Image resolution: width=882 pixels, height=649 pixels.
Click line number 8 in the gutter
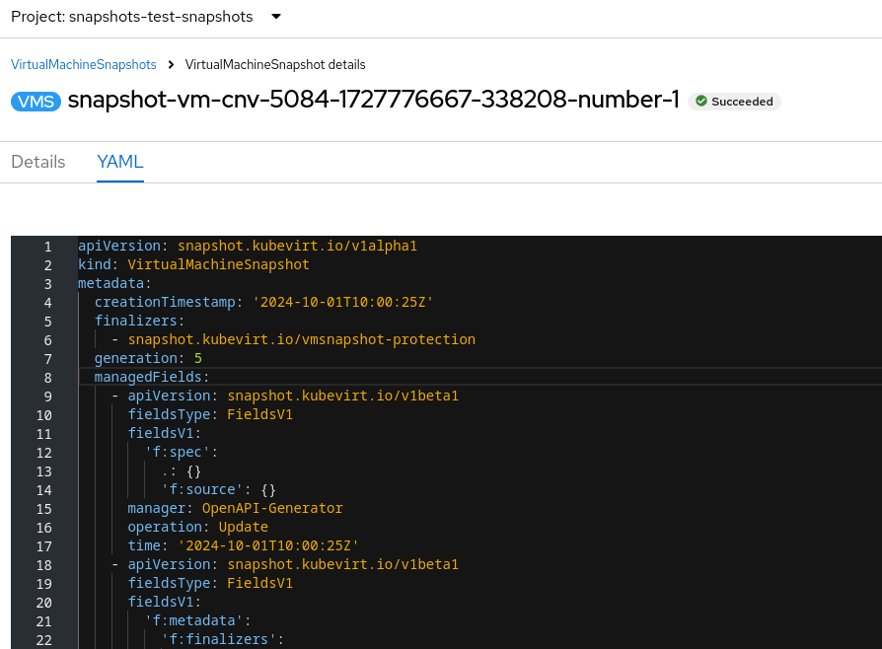click(x=47, y=377)
